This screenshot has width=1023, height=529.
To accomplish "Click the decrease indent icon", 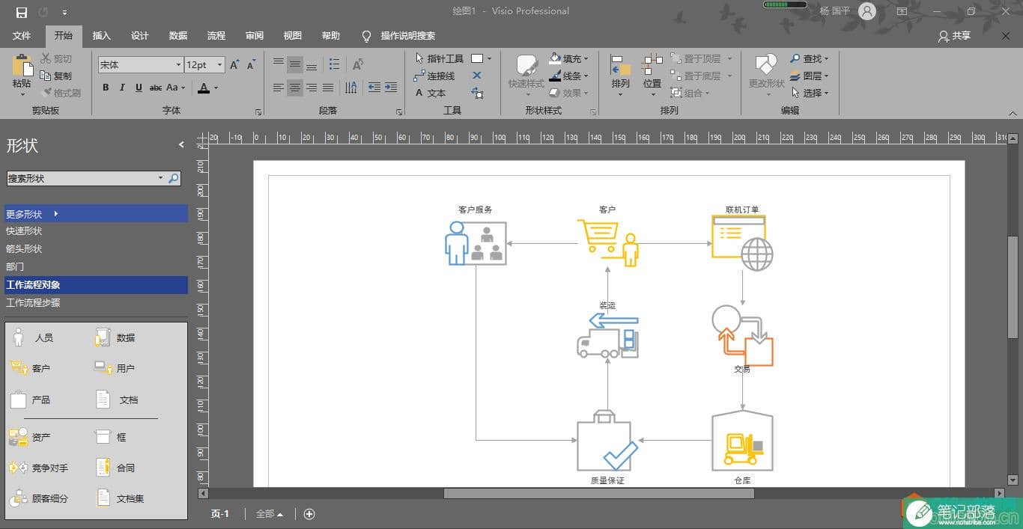I will pyautogui.click(x=374, y=88).
